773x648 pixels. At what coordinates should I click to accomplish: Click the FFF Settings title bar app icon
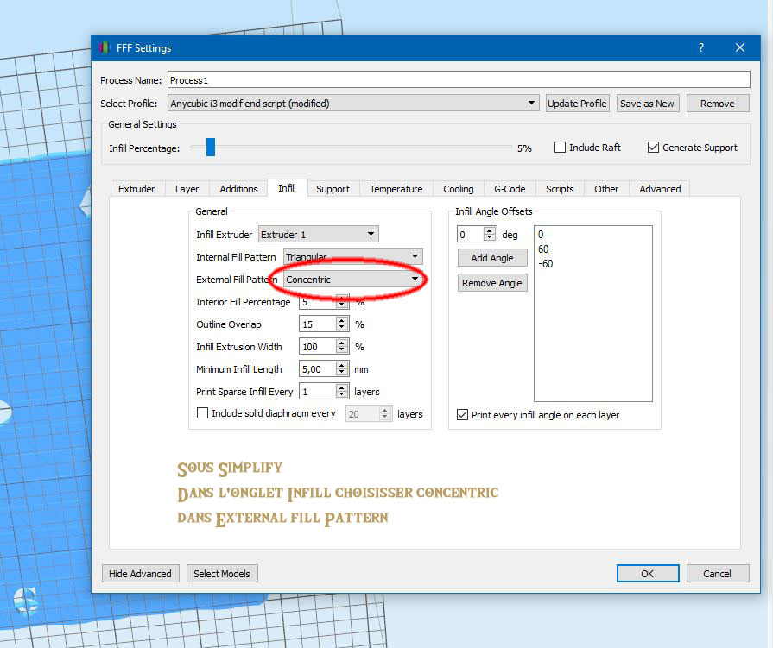(105, 47)
